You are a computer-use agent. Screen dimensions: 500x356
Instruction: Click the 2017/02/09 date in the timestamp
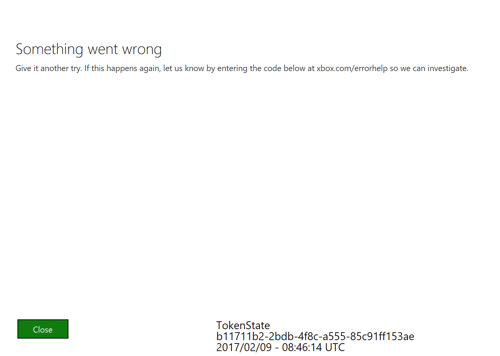coord(244,347)
